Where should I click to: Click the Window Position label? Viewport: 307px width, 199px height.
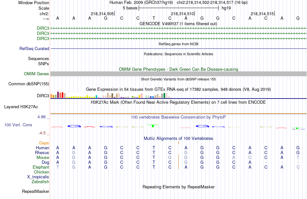tap(34, 3)
